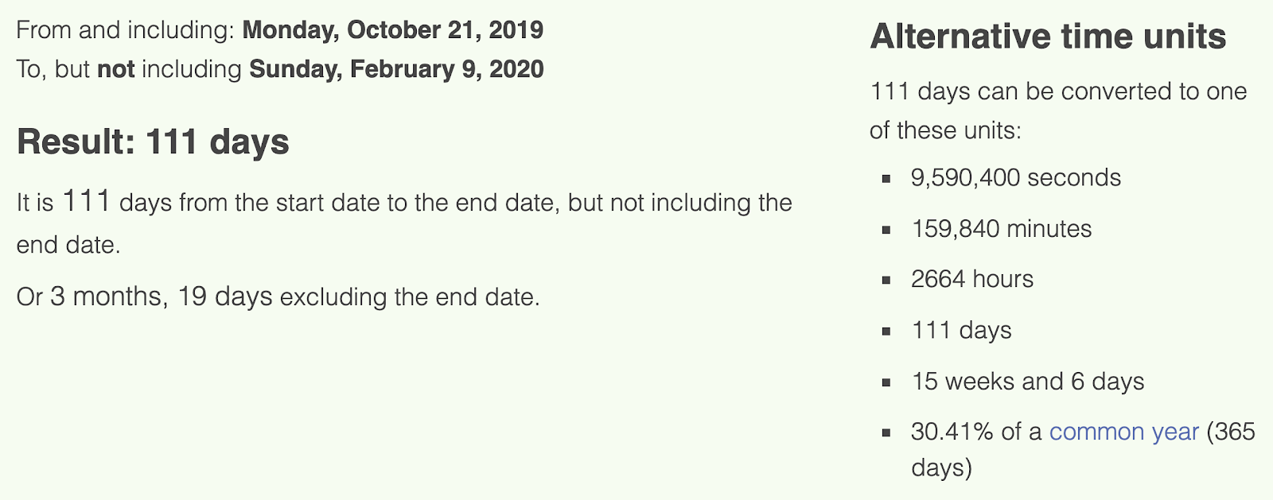Select the start date Monday, October 21, 2019
The width and height of the screenshot is (1273, 500).
(393, 30)
